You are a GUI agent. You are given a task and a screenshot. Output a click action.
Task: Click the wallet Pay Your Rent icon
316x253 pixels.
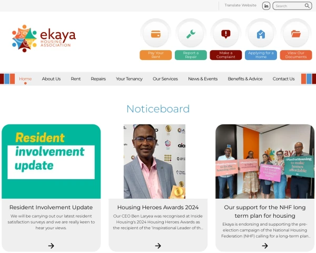coord(156,34)
